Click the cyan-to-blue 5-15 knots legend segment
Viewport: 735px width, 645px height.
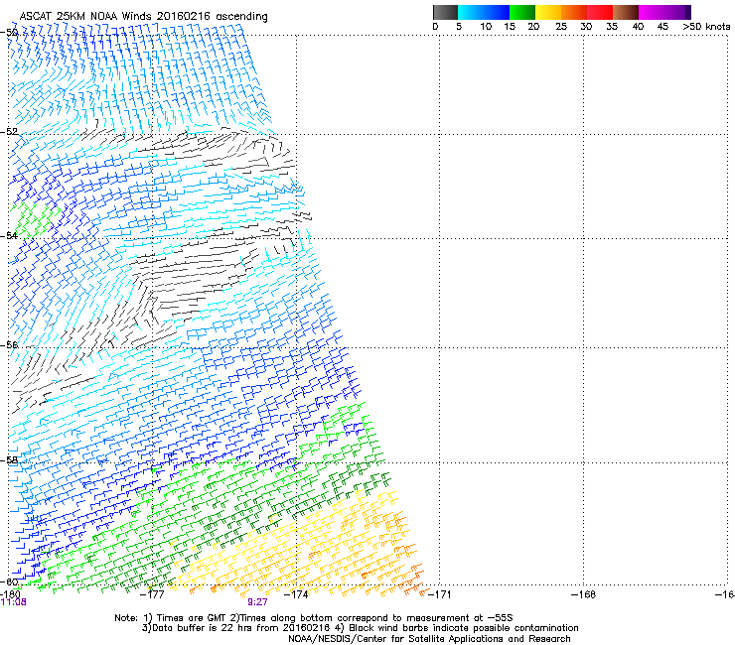pyautogui.click(x=484, y=12)
